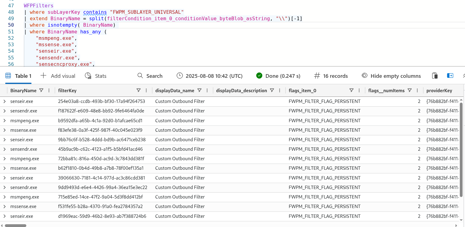Select cell 715e85ed-14ce-47f2-9a04-5d3f8dd412bf

pos(100,197)
